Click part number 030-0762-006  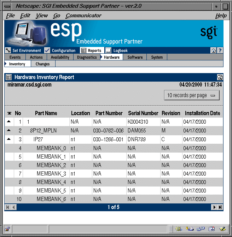coord(108,130)
